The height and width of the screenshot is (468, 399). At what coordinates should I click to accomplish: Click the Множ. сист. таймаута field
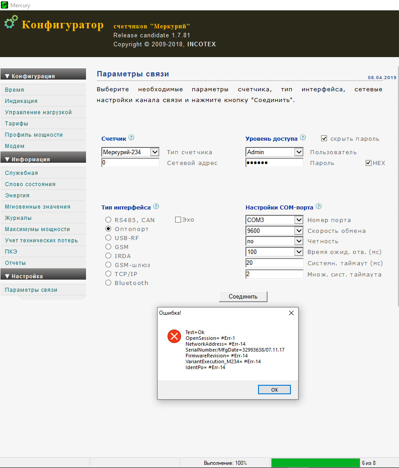(274, 274)
